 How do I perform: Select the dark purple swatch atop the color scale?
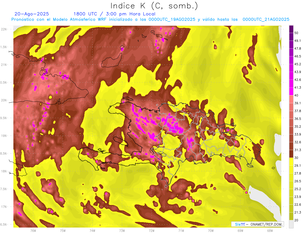coord(291,29)
